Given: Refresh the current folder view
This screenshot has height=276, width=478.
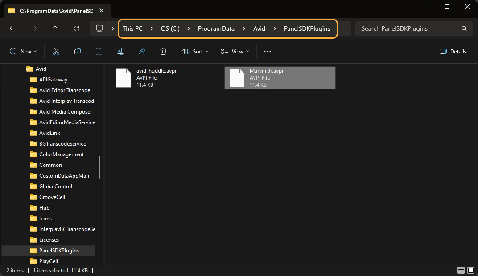Looking at the screenshot, I should coord(77,28).
